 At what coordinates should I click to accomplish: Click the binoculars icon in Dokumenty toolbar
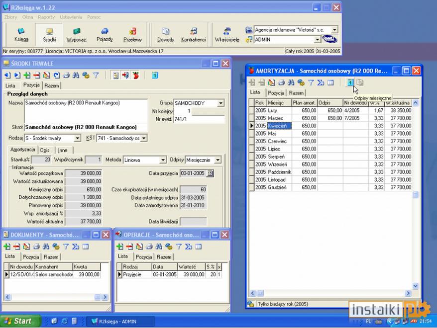click(46, 246)
